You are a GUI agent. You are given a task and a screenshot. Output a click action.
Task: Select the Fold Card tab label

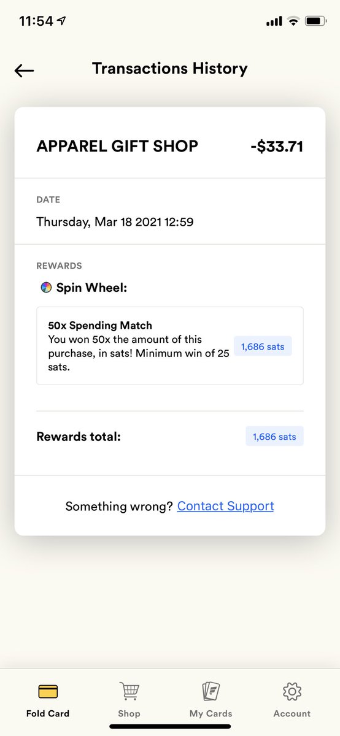[48, 713]
